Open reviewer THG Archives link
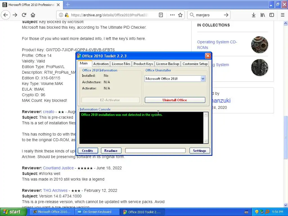This screenshot has width=288, height=216. click(x=55, y=190)
